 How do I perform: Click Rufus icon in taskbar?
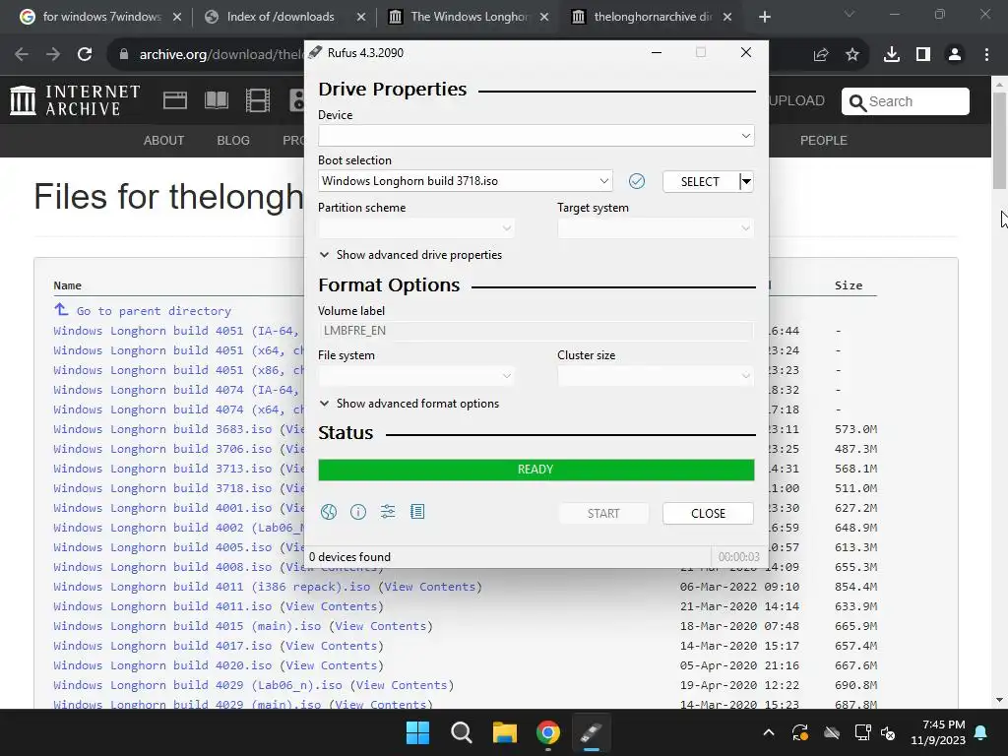pyautogui.click(x=592, y=732)
